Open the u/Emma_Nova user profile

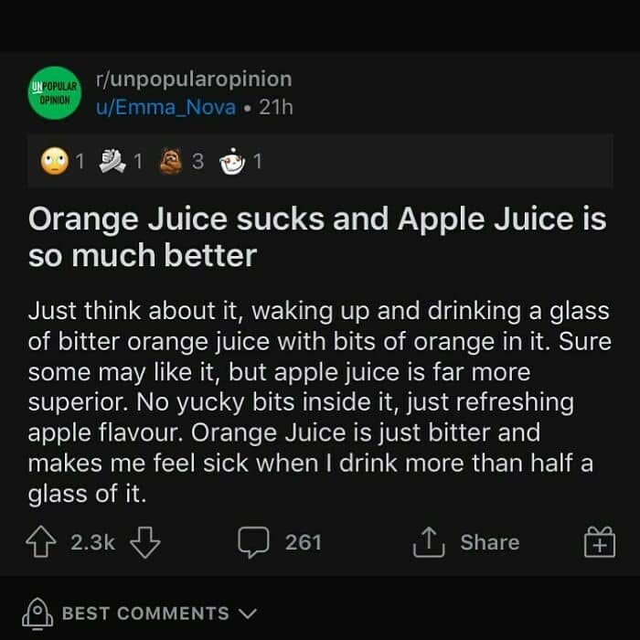[165, 107]
